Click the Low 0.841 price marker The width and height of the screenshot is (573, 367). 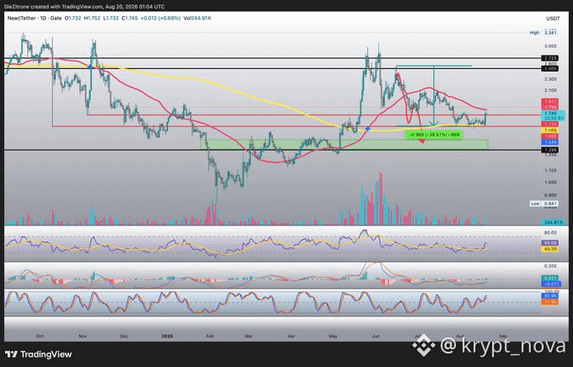tap(544, 204)
